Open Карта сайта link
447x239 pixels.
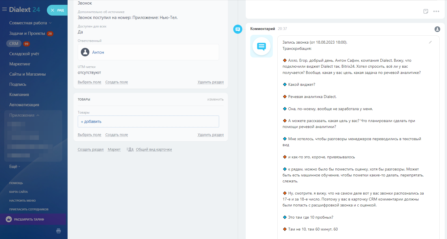tap(18, 192)
